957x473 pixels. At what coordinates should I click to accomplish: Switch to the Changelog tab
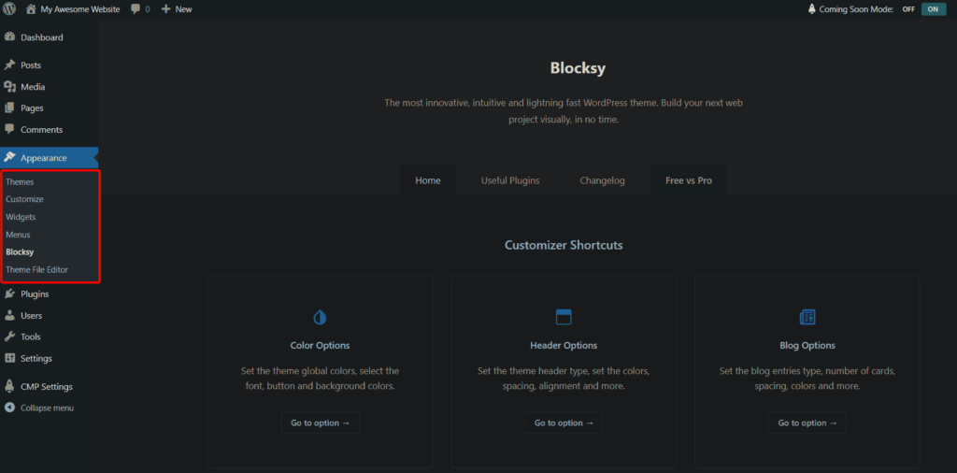(603, 180)
